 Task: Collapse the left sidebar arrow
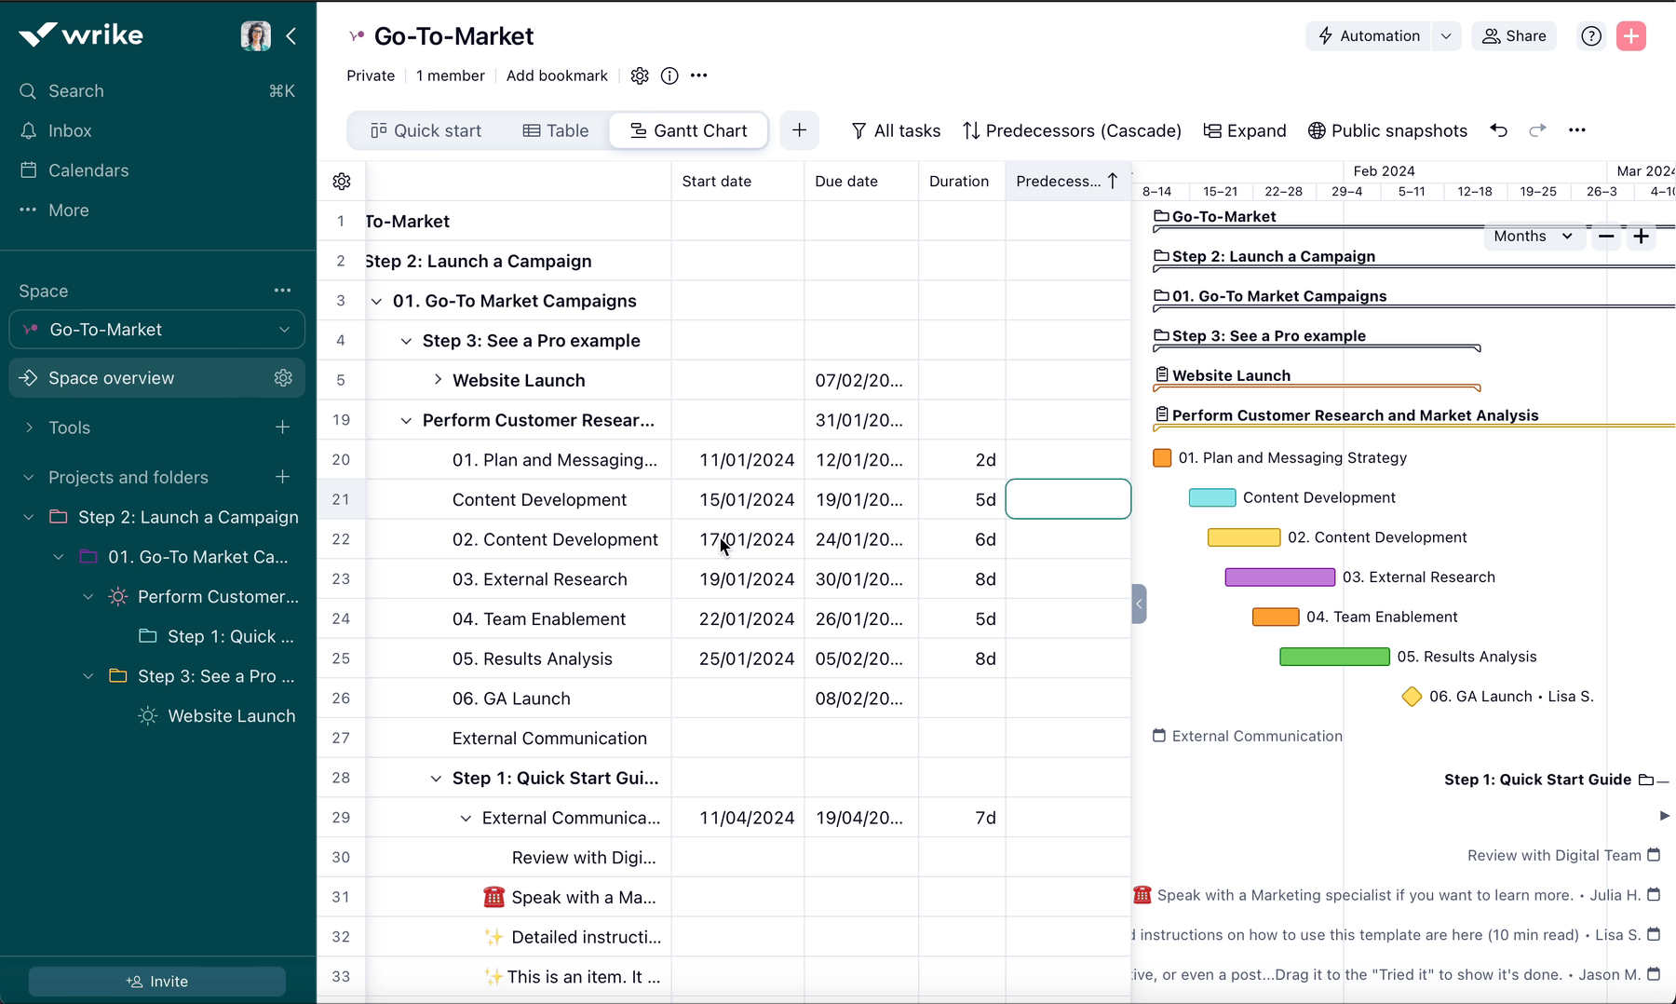[x=291, y=36]
